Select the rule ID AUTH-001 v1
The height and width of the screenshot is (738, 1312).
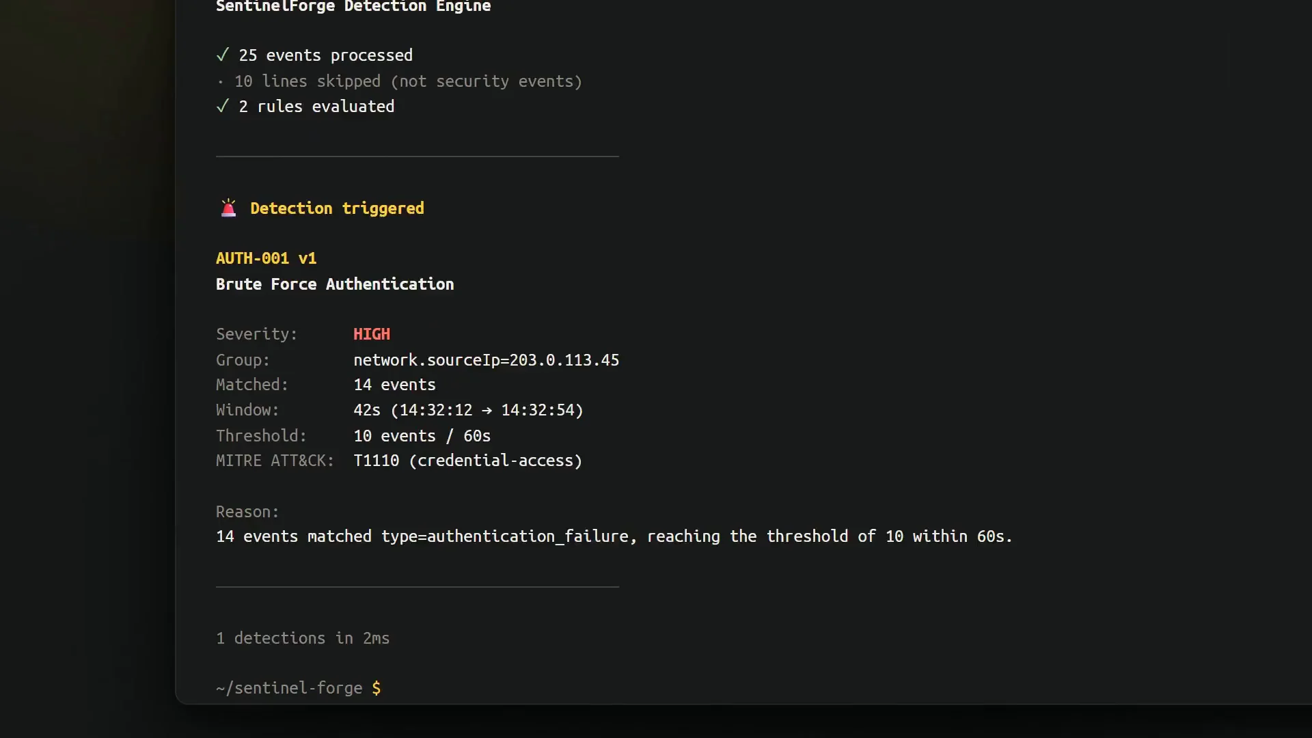(x=266, y=258)
